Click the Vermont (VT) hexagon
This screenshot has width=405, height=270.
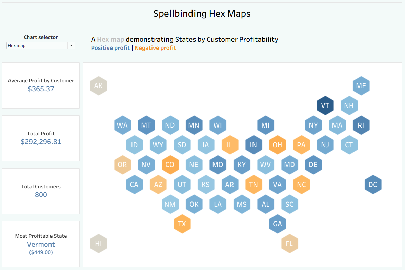325,105
